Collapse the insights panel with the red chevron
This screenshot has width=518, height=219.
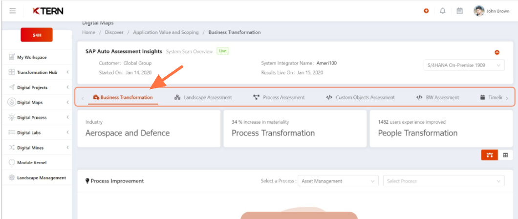497,52
